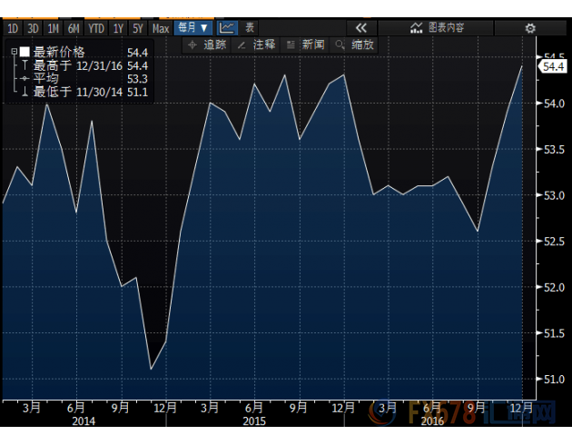
Task: Switch to the 3D time range
Action: point(33,28)
